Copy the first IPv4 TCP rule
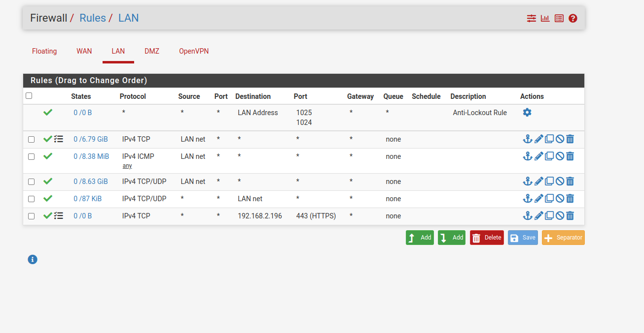 point(549,139)
